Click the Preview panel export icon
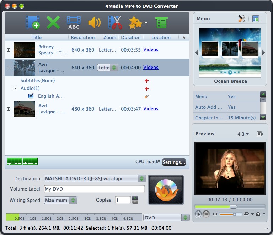 pos(260,134)
